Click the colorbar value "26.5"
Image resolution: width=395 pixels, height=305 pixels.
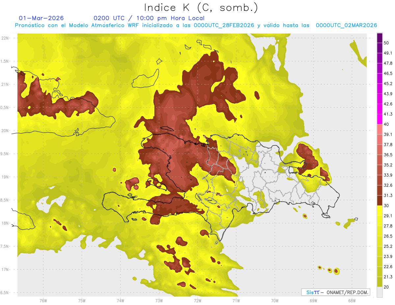click(388, 236)
